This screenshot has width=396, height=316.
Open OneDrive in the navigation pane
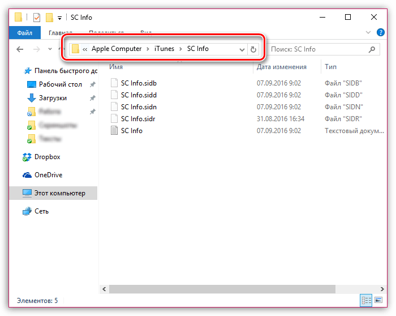pos(48,175)
